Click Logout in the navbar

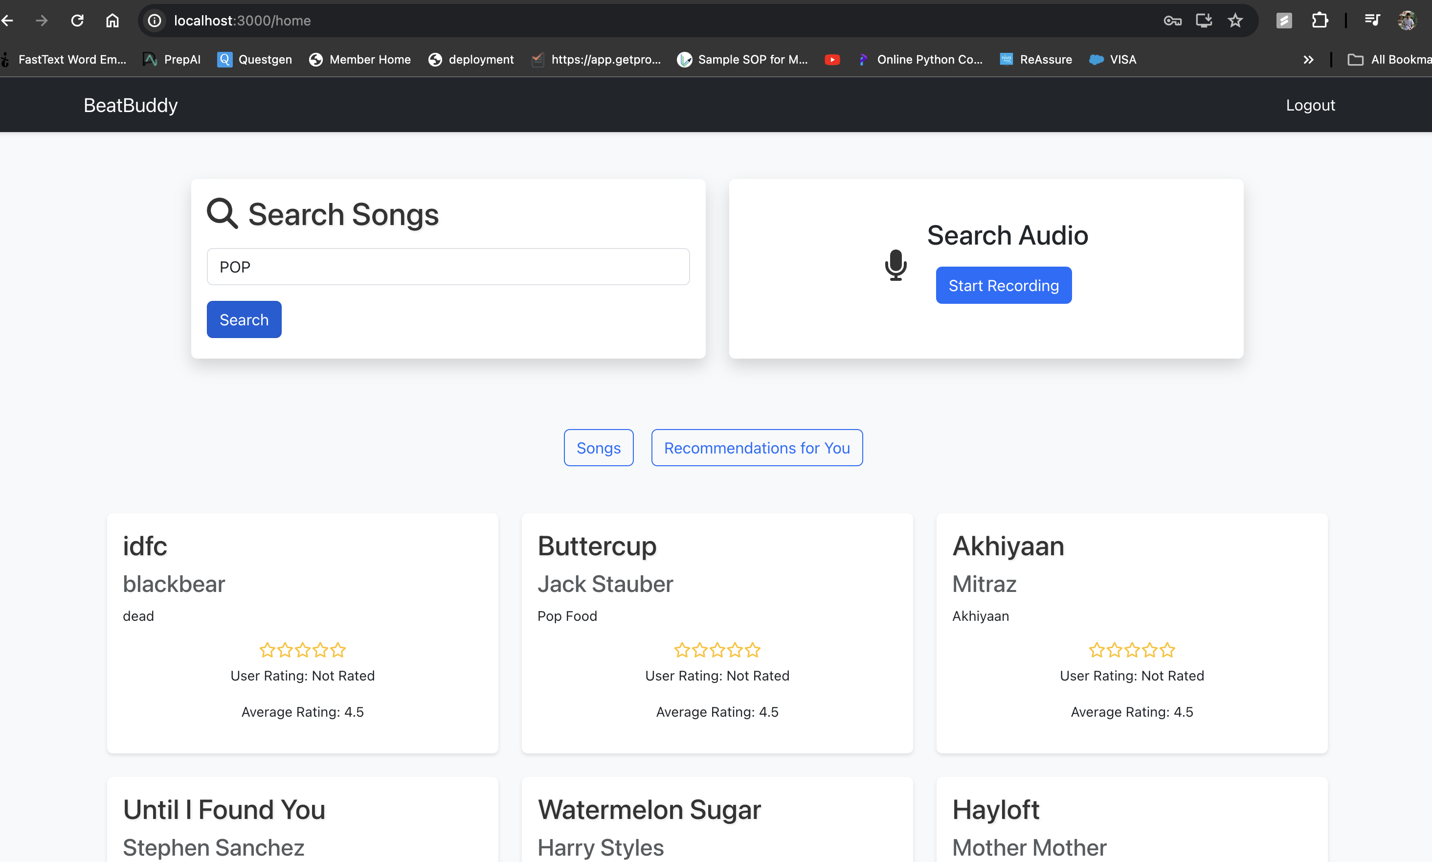[1310, 105]
